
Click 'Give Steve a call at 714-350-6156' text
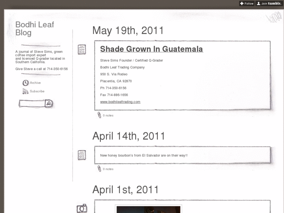[41, 69]
